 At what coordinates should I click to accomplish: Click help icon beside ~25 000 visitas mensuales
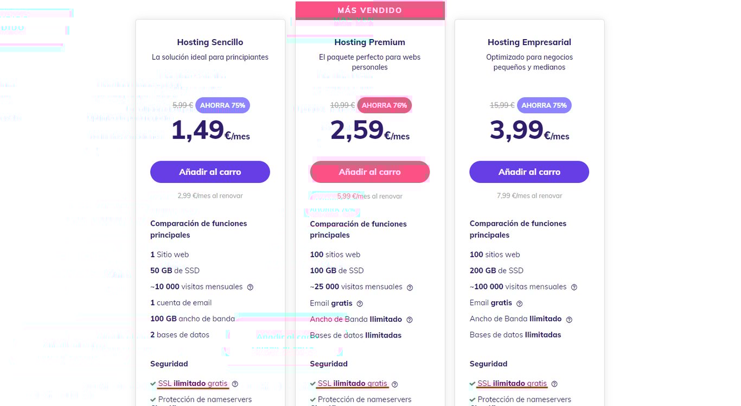click(410, 287)
